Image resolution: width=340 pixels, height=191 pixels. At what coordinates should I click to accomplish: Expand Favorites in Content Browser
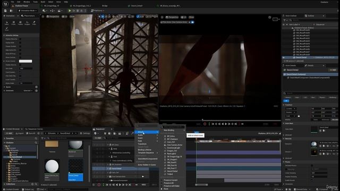(x=5, y=138)
